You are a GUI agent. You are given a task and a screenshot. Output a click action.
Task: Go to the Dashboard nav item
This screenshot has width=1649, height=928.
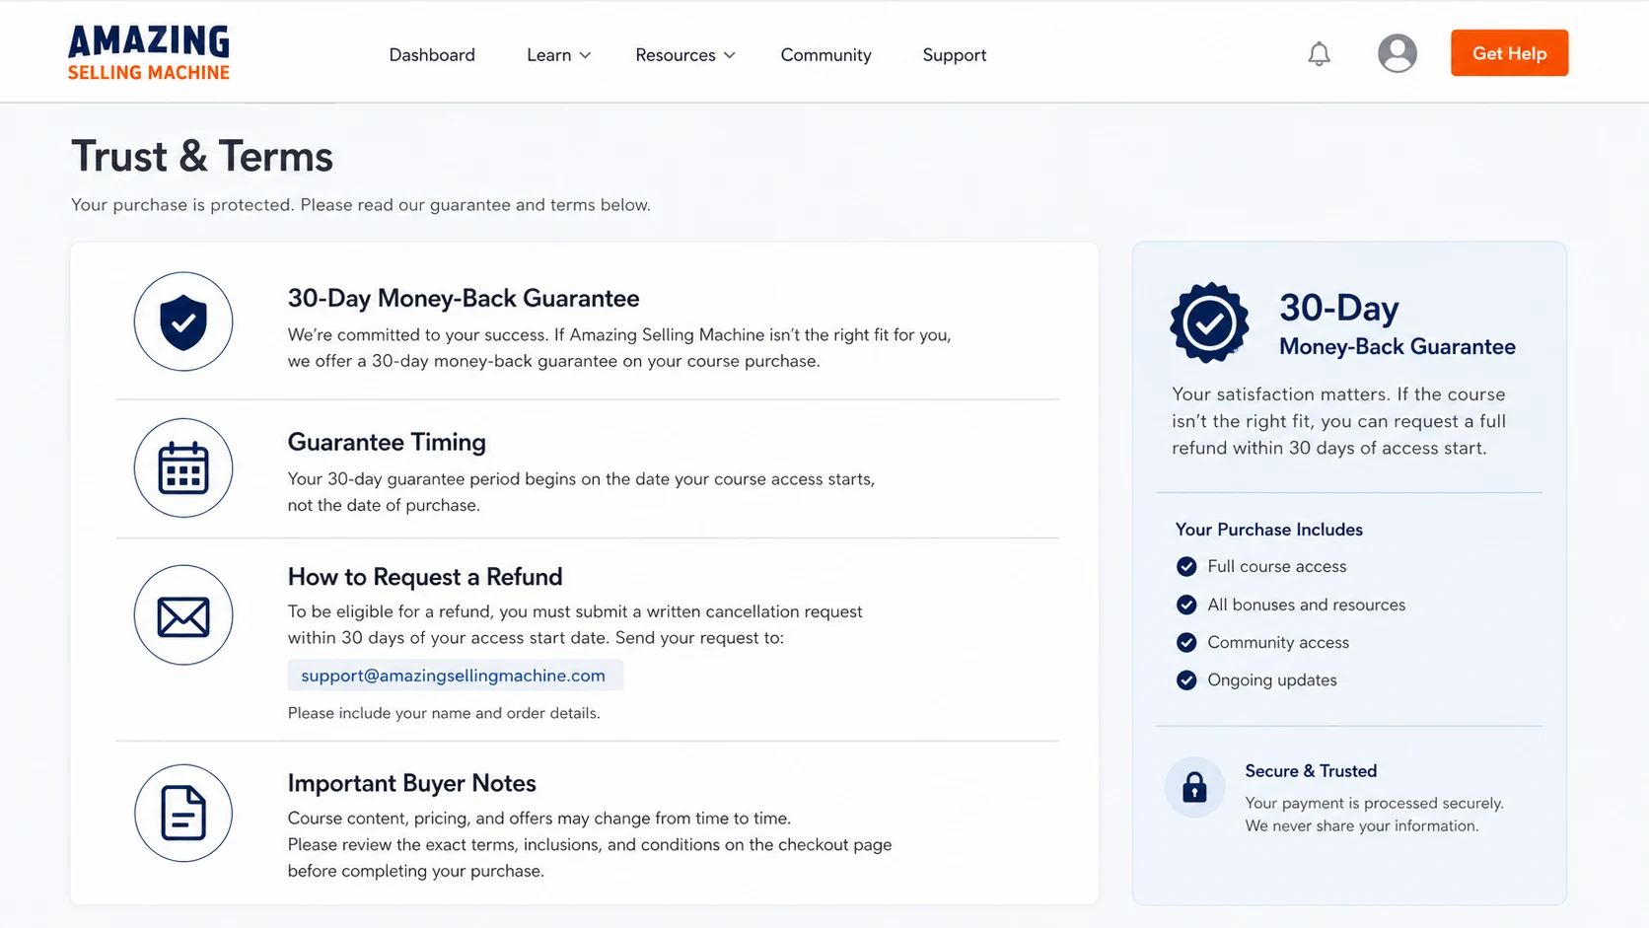[x=432, y=55]
